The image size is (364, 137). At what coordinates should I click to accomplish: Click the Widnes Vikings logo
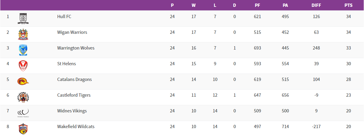pos(23,113)
